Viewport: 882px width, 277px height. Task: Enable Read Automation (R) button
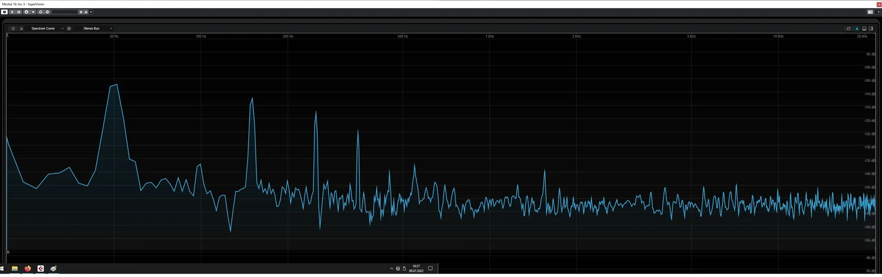pos(12,12)
